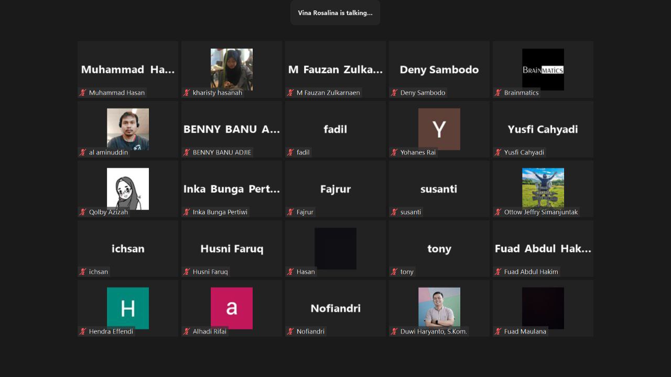Click muted mic icon next to susanti
Image resolution: width=671 pixels, height=377 pixels.
394,212
